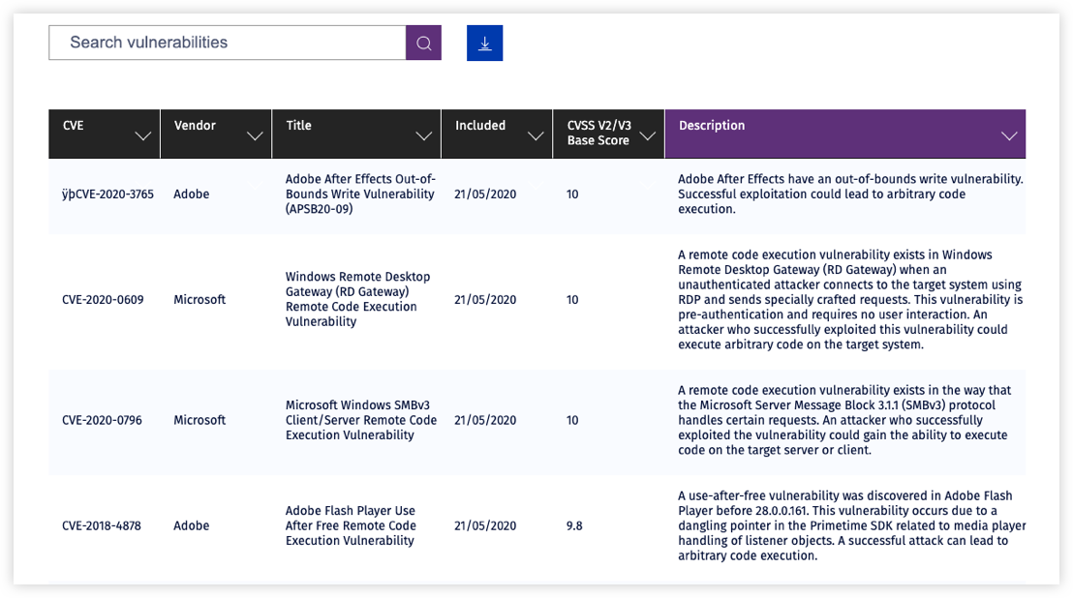Select the CVE-2020-0796 cell
Screen dimensions: 1073x598
pyautogui.click(x=102, y=420)
